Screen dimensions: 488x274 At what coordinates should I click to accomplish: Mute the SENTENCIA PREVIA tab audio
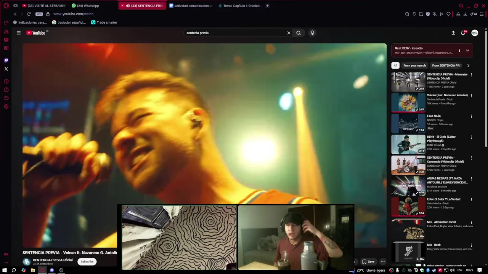128,6
